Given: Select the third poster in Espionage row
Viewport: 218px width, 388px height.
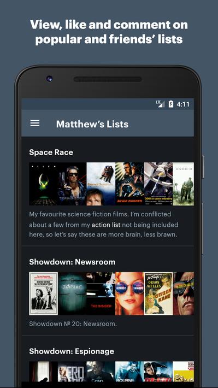Looking at the screenshot, I should pyautogui.click(x=101, y=372).
